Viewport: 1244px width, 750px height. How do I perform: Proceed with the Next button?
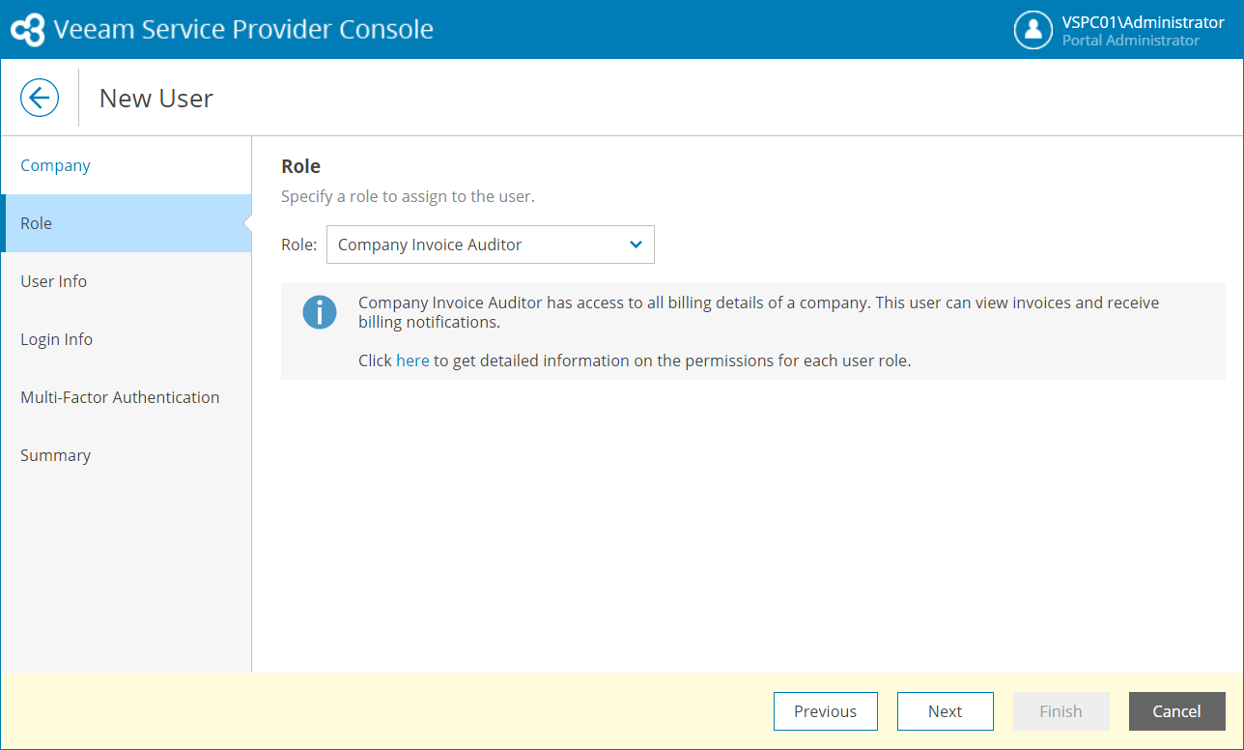945,711
